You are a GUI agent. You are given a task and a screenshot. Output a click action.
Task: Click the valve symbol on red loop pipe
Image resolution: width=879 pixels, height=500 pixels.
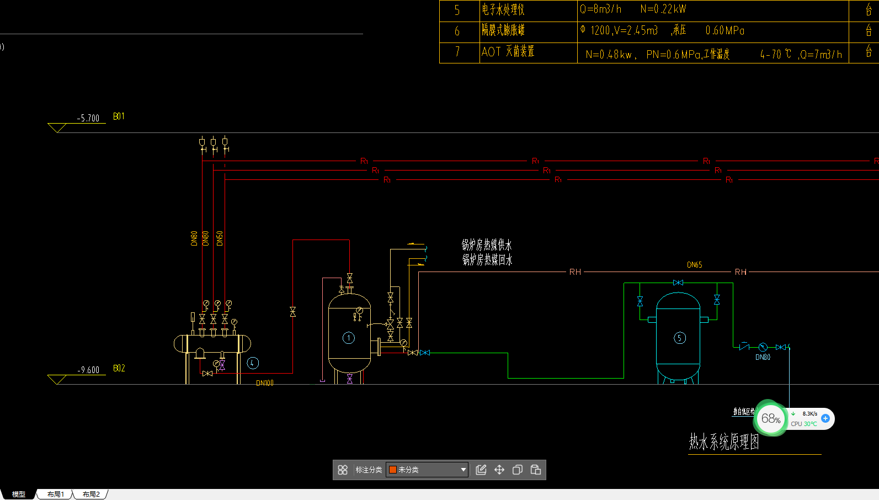pos(292,312)
